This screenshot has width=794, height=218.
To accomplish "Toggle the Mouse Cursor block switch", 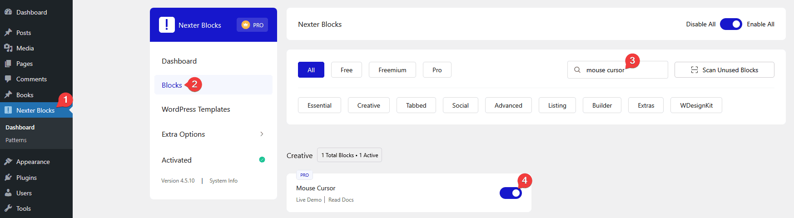I will click(511, 193).
